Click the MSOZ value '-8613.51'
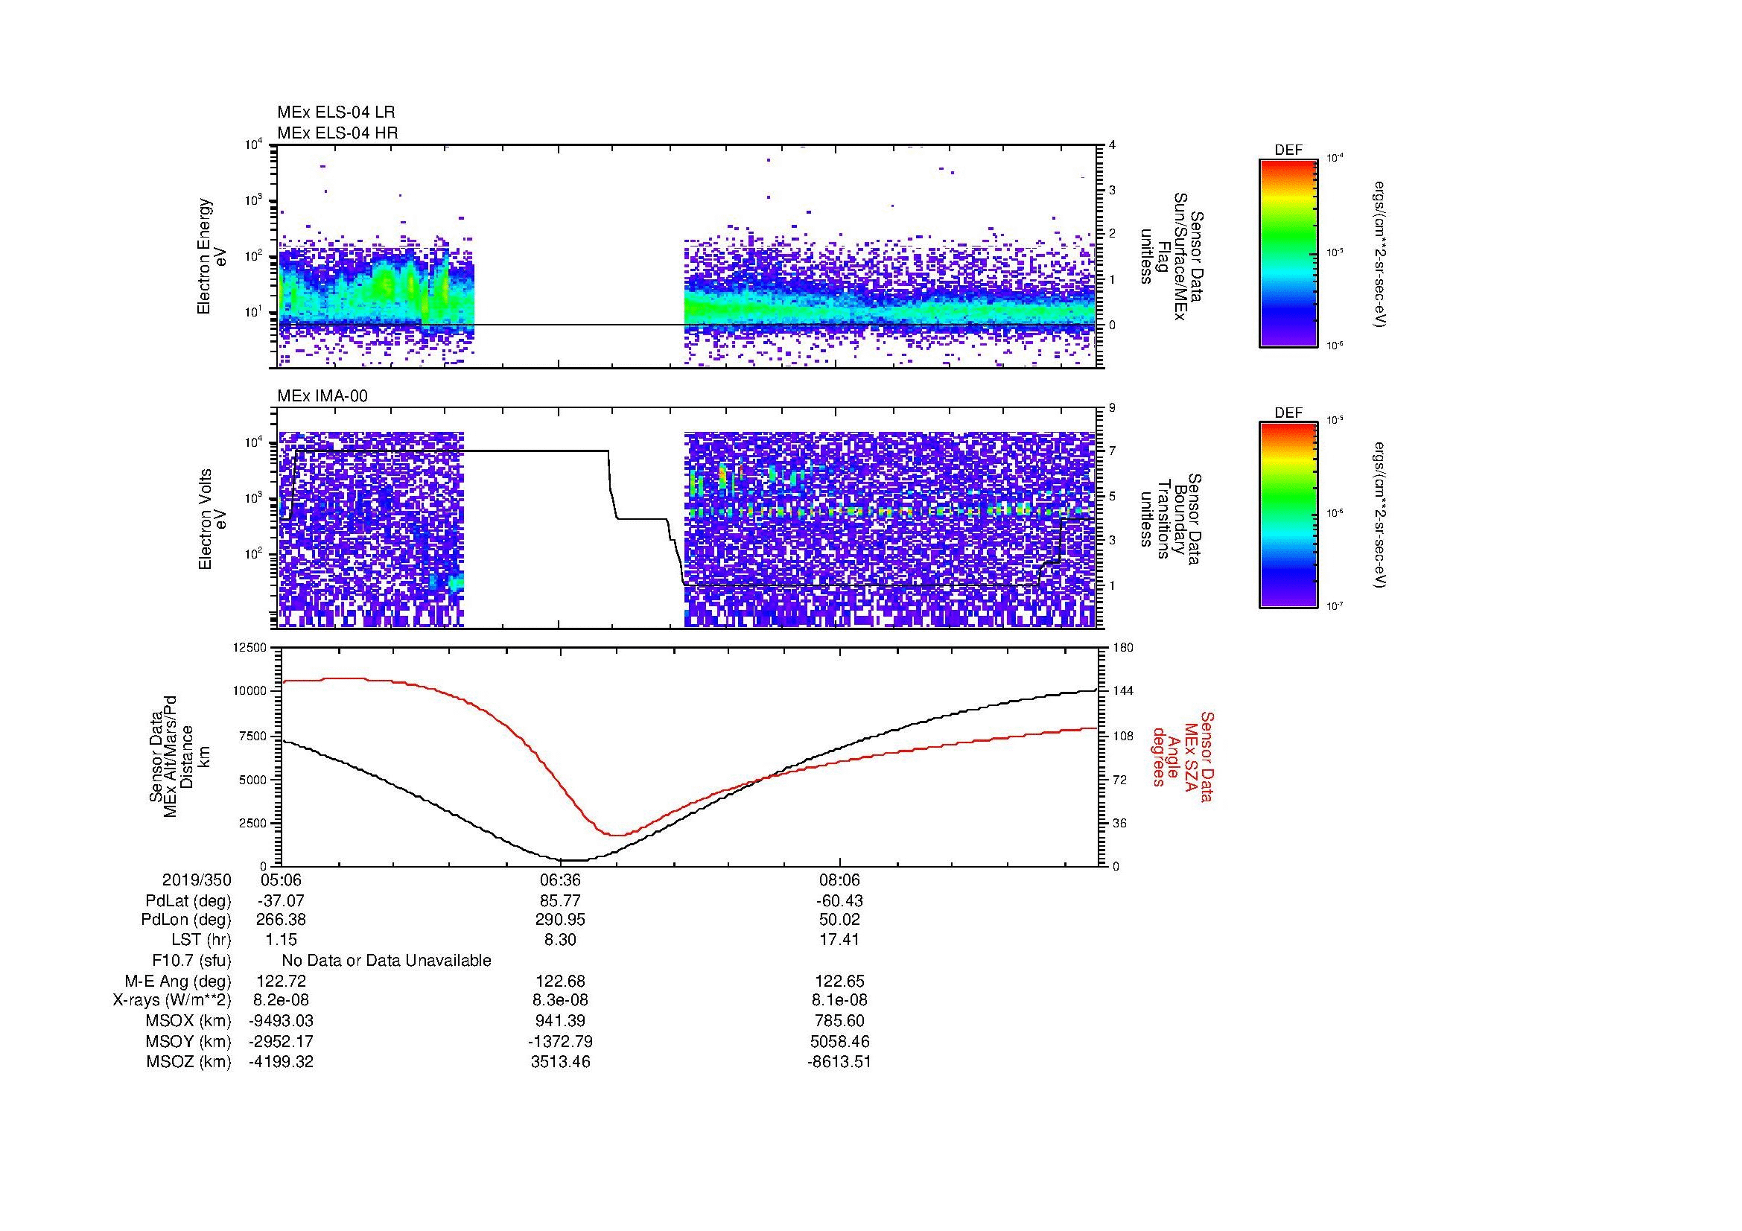The height and width of the screenshot is (1231, 1742). [x=840, y=1062]
